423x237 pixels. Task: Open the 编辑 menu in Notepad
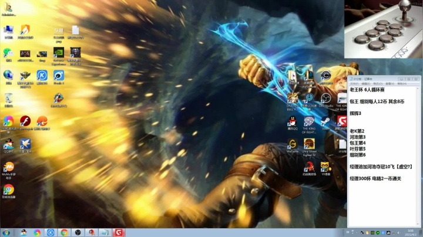click(x=366, y=84)
